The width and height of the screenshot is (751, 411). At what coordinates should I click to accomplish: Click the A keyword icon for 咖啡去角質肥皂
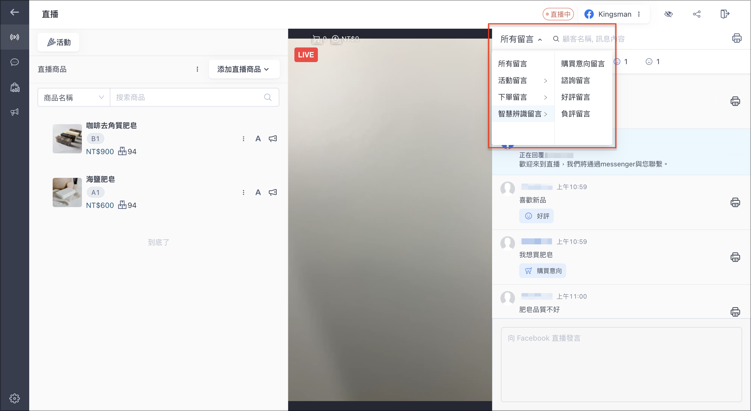tap(258, 139)
